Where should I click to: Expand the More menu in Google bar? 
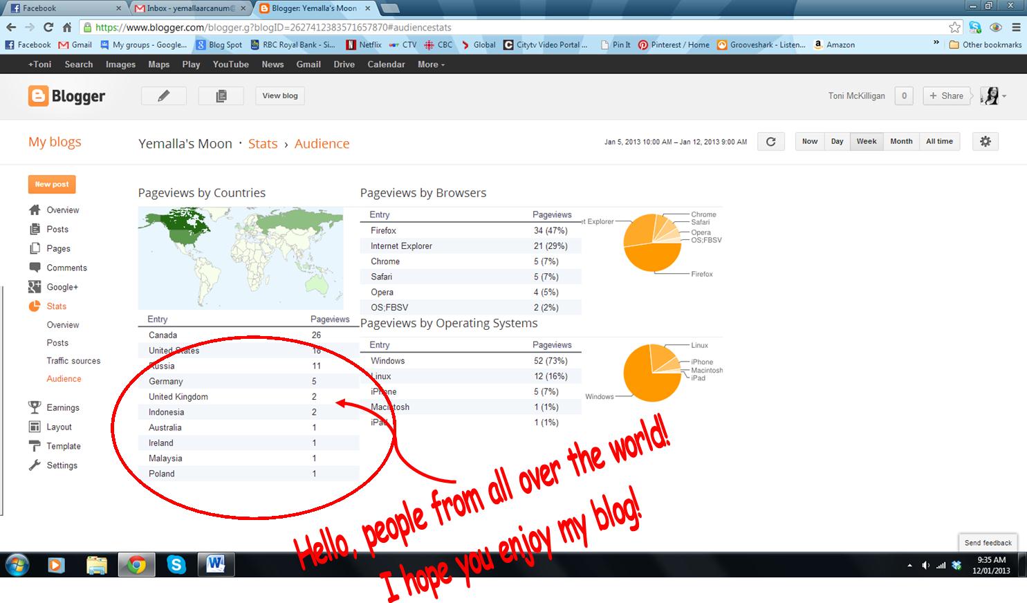pos(431,64)
